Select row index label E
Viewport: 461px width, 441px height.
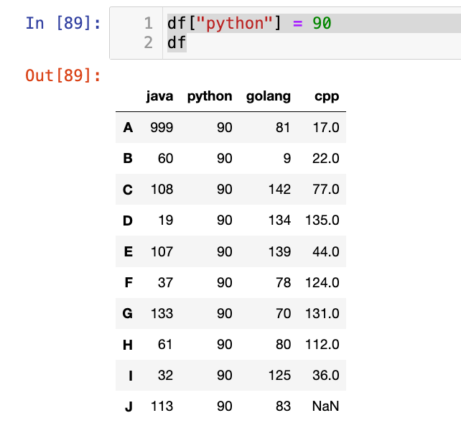pos(128,251)
